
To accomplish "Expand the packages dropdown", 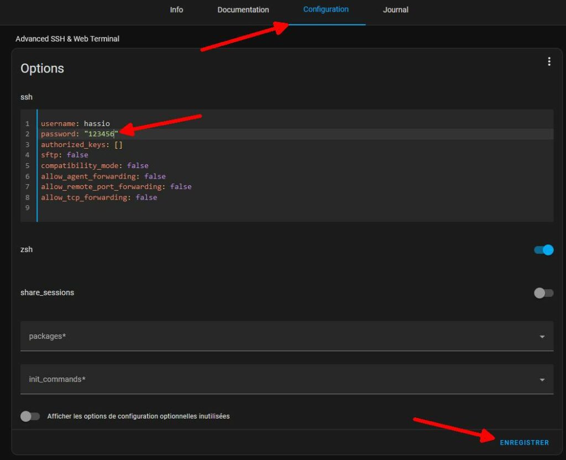I will click(287, 336).
